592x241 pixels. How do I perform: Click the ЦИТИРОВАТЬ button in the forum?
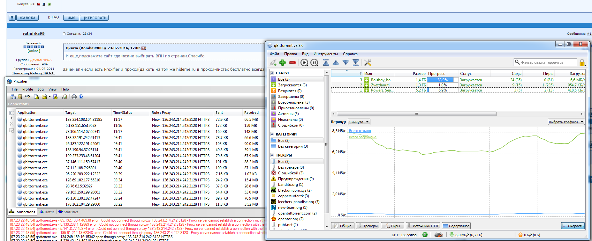94,18
